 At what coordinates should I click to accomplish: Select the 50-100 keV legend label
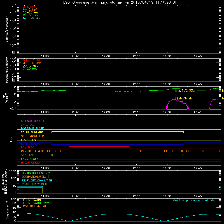[32, 18]
